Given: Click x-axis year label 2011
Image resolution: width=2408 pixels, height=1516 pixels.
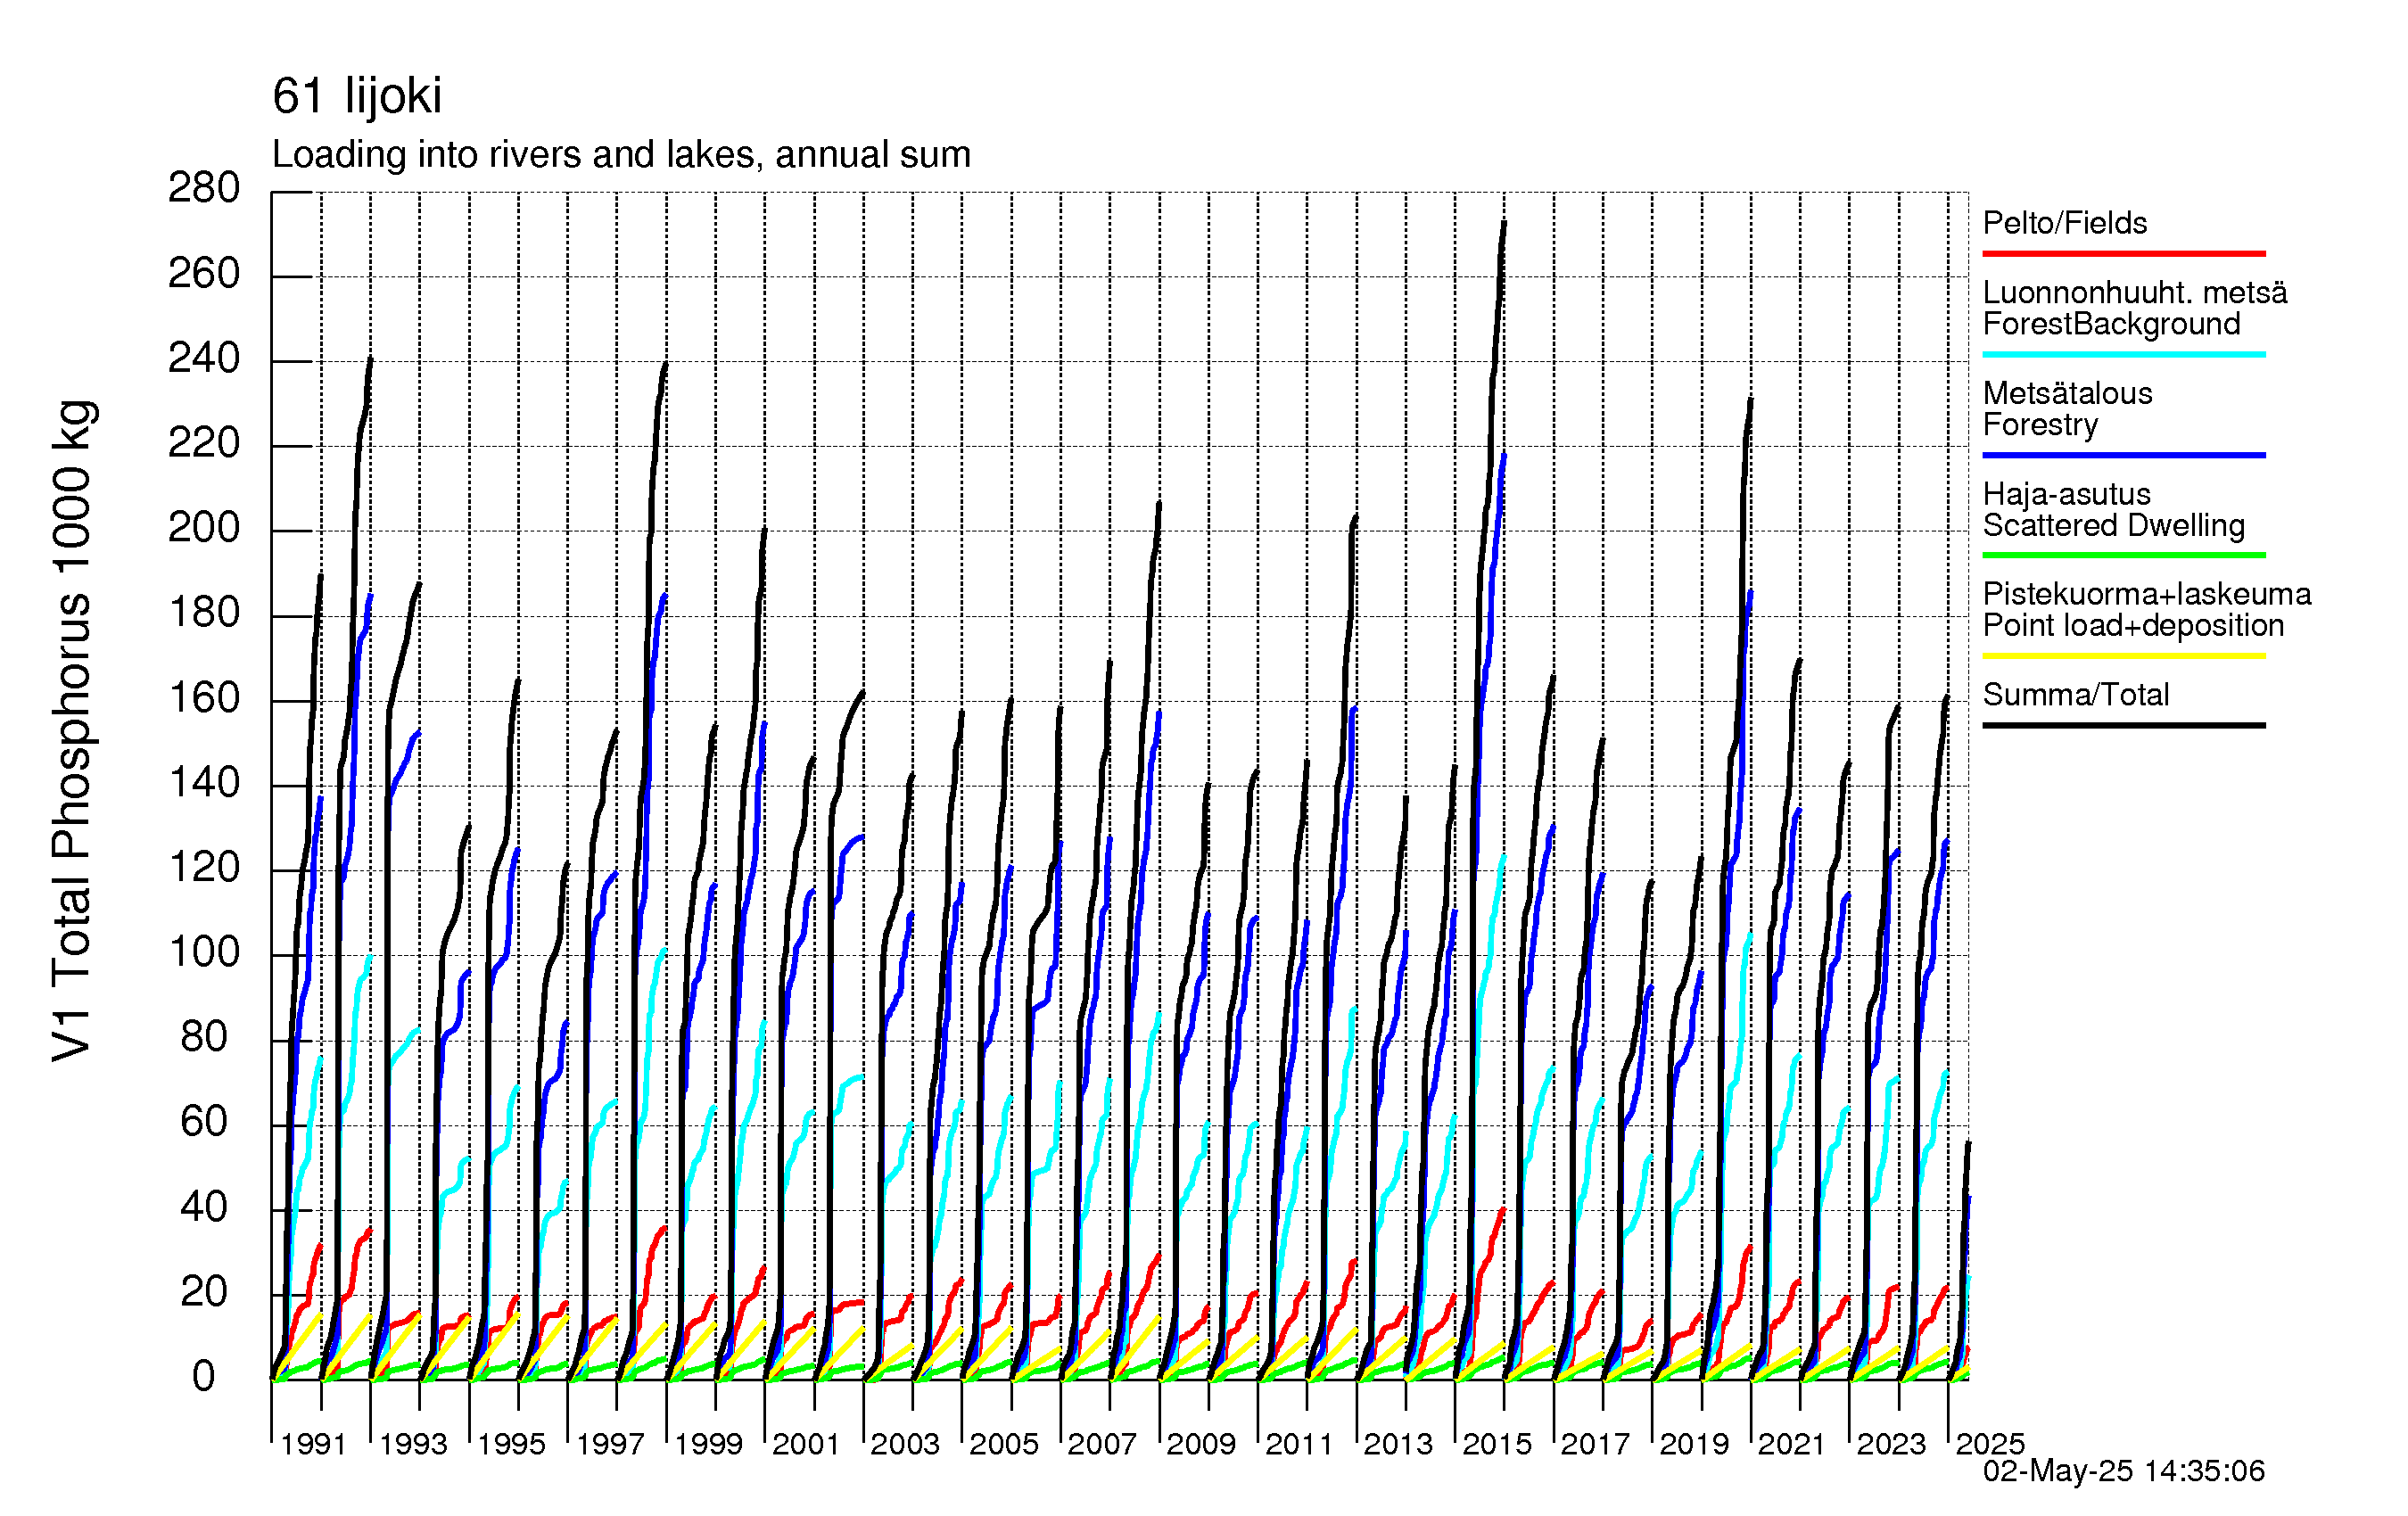Looking at the screenshot, I should 1299,1444.
